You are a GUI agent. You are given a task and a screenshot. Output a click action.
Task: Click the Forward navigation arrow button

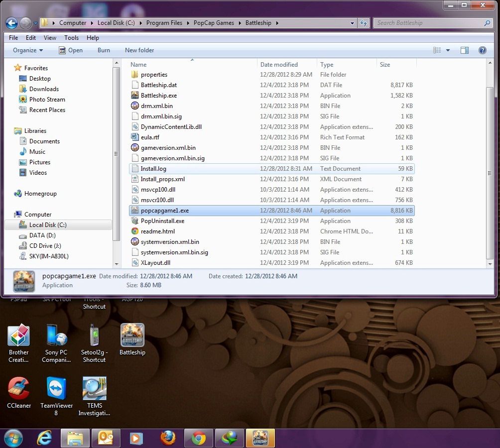26,23
